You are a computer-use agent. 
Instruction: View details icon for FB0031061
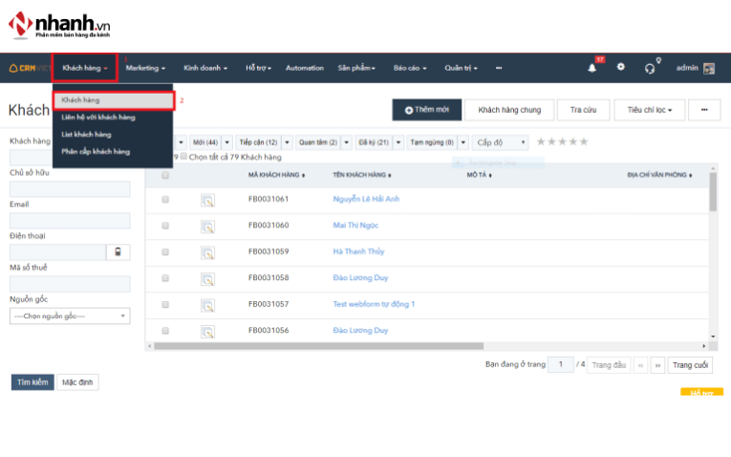(207, 200)
